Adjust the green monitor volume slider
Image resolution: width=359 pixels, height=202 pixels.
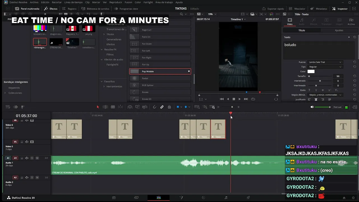(323, 107)
